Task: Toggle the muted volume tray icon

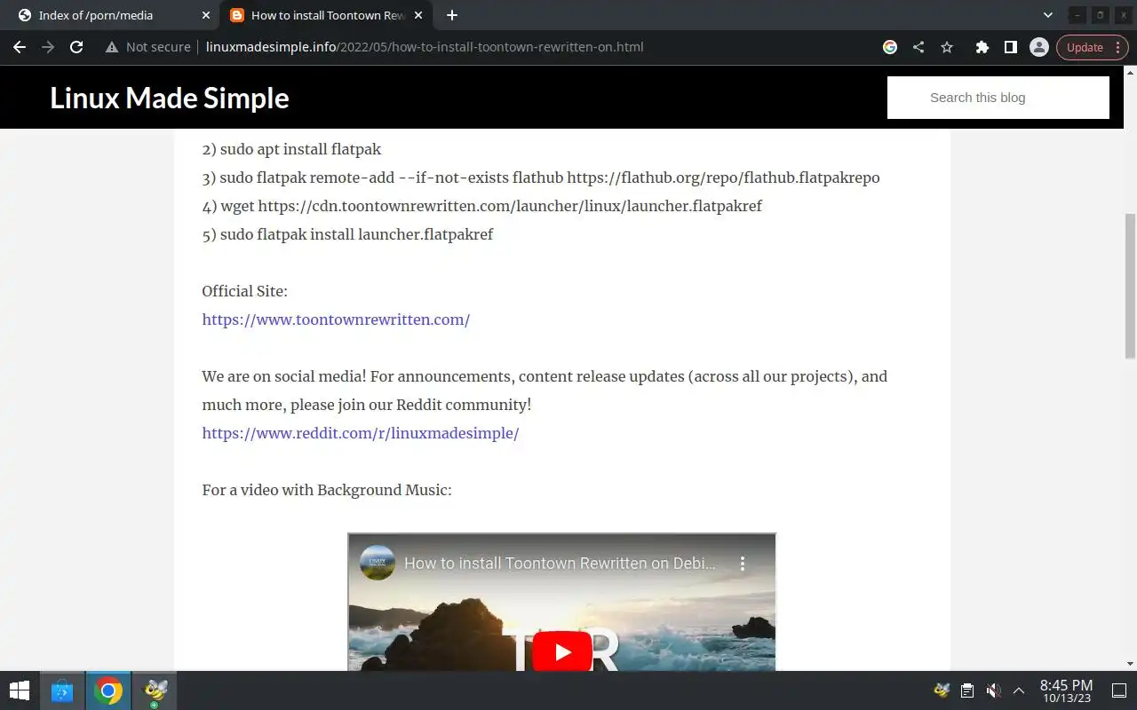Action: [x=994, y=690]
